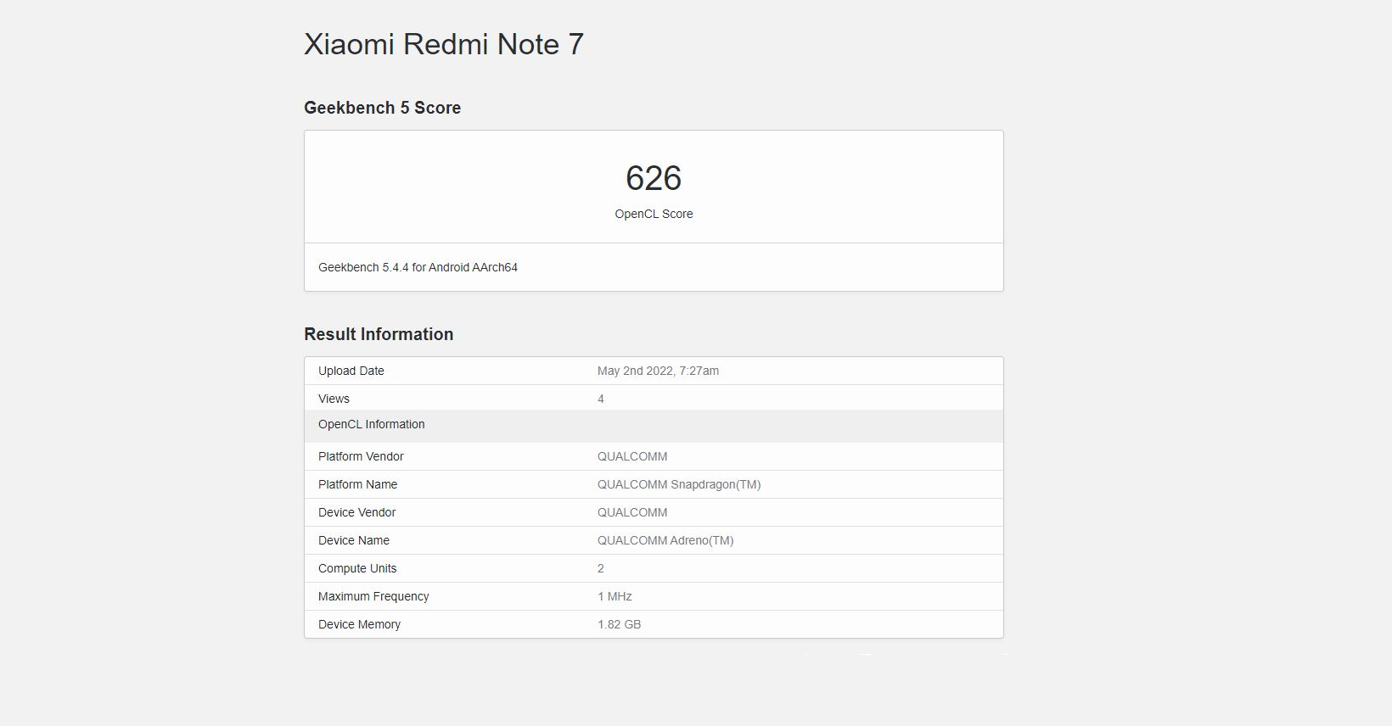Select the May 2nd 2022, 7:27am value
The width and height of the screenshot is (1392, 726).
[658, 371]
